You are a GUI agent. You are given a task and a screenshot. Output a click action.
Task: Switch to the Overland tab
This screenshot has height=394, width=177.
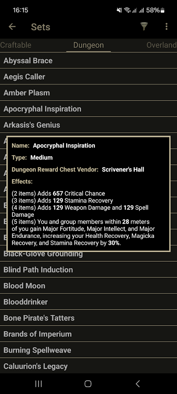point(162,45)
